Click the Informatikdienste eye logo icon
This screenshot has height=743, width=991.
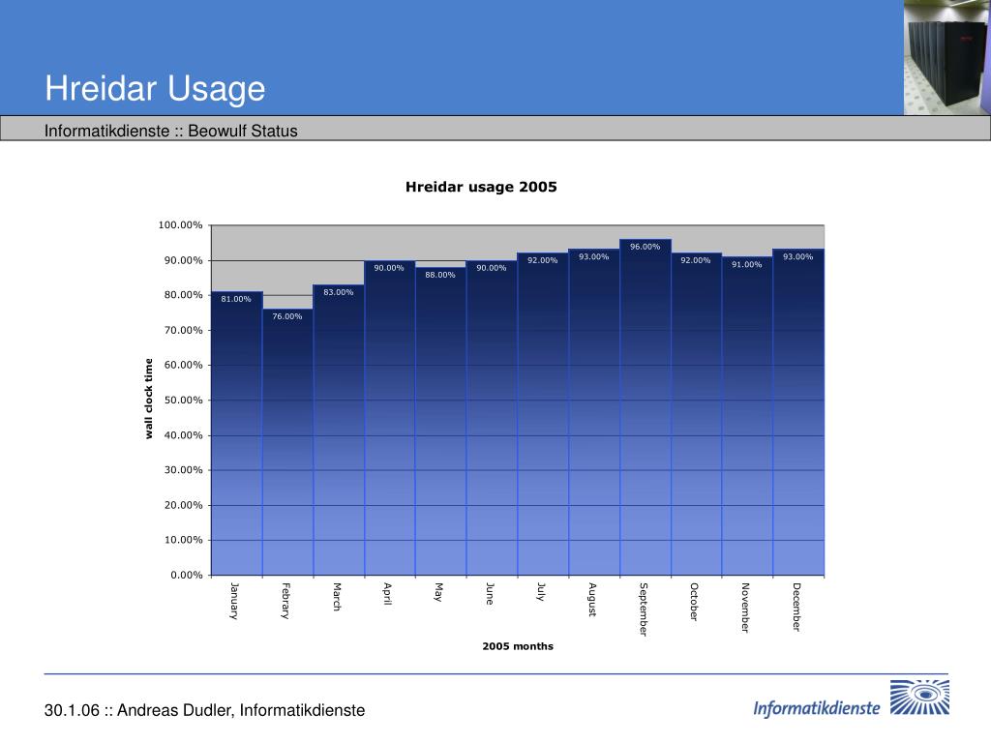[x=919, y=698]
